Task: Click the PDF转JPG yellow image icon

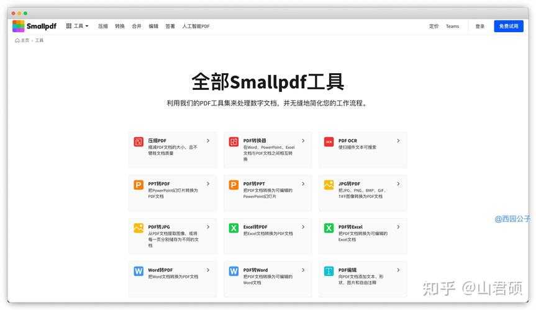Action: coord(139,228)
